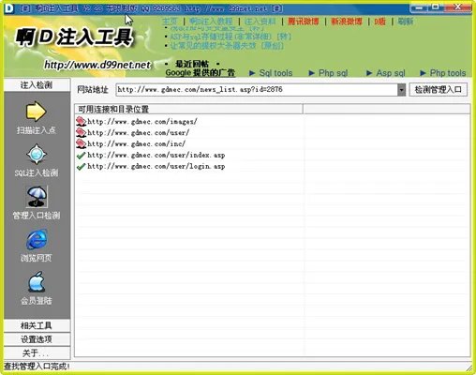Click the 检测管理入口 button
476x375 pixels.
(x=439, y=90)
